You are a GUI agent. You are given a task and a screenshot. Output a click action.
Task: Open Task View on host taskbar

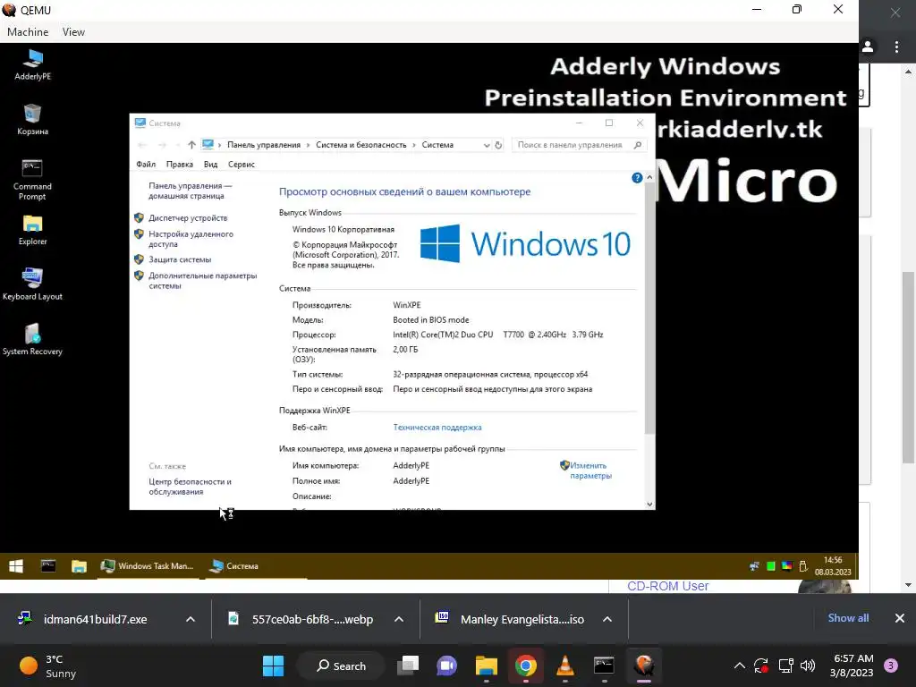[x=408, y=666]
